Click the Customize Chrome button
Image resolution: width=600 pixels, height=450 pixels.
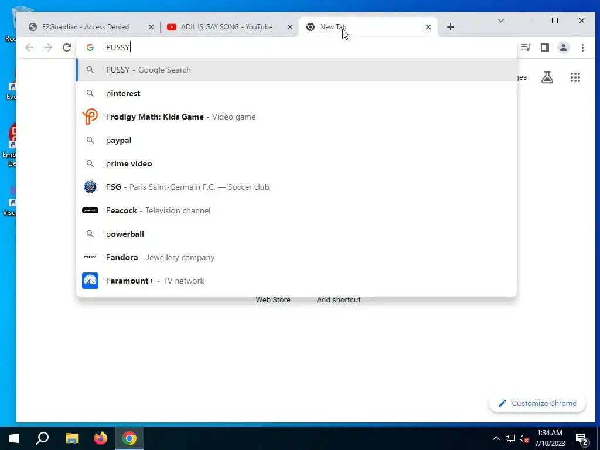pos(537,403)
